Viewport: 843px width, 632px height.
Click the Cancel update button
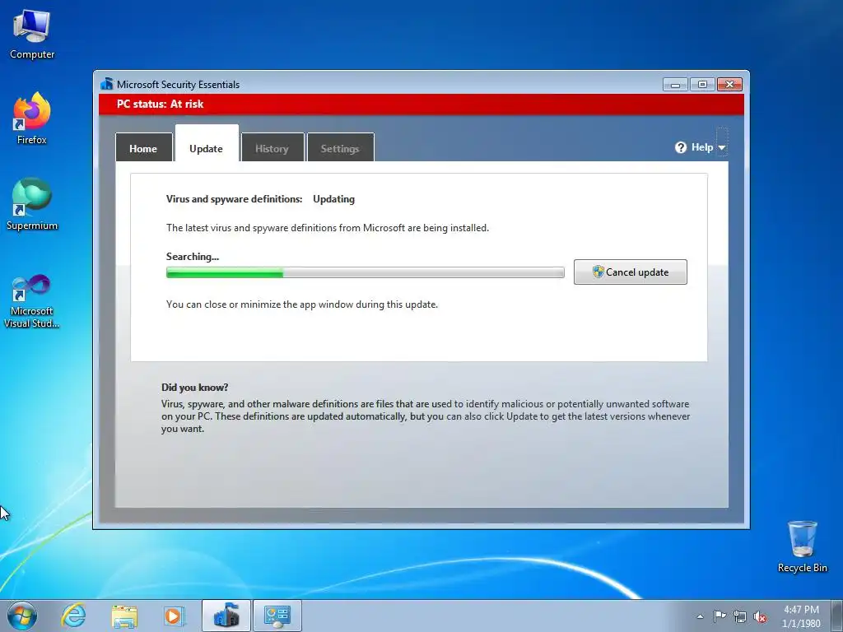click(x=630, y=272)
